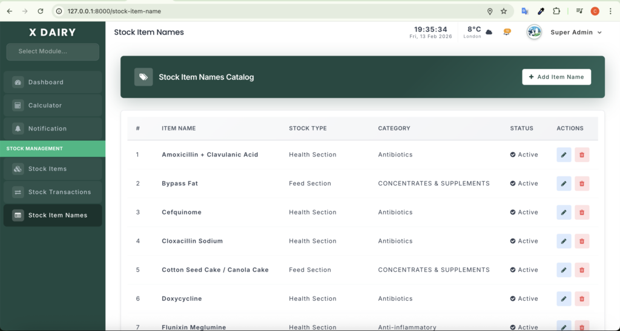
Task: Click the weather cloud icon
Action: (489, 32)
